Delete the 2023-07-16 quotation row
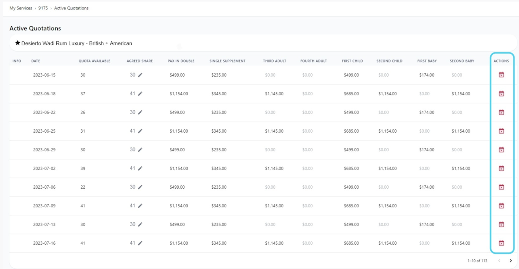The width and height of the screenshot is (519, 269). pyautogui.click(x=501, y=243)
